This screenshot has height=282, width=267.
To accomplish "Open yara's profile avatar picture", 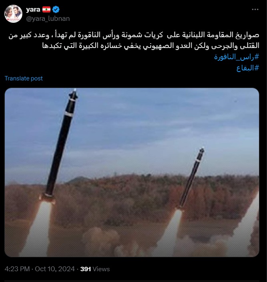I will (13, 14).
